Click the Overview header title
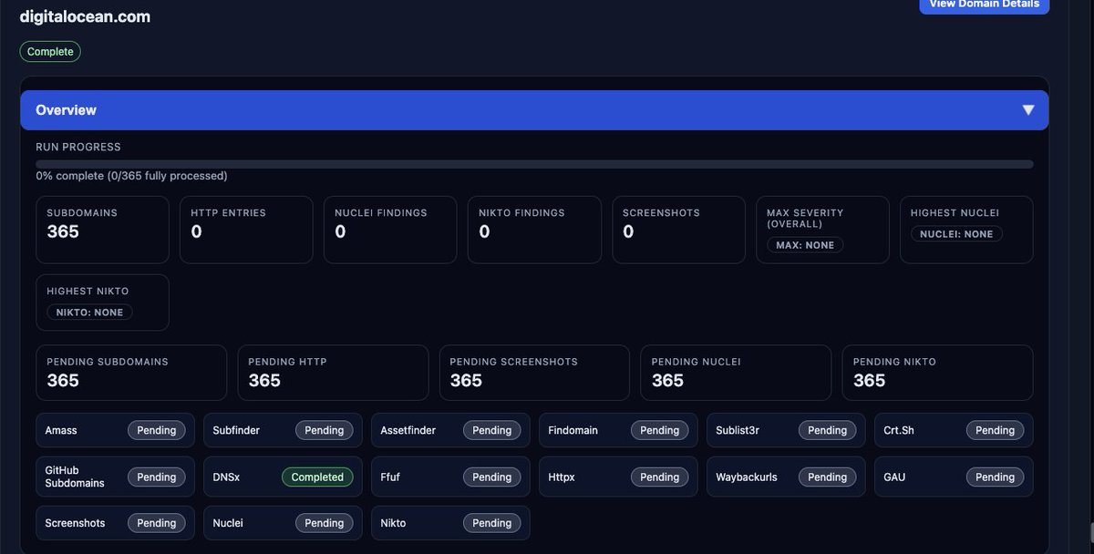Viewport: 1094px width, 554px height. tap(66, 110)
